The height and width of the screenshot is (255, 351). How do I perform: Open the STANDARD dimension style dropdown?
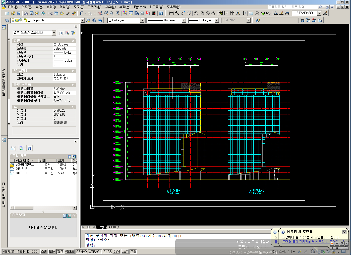point(319,13)
